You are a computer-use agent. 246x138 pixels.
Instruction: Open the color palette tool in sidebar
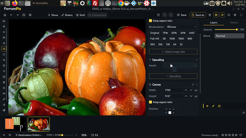tap(4, 38)
